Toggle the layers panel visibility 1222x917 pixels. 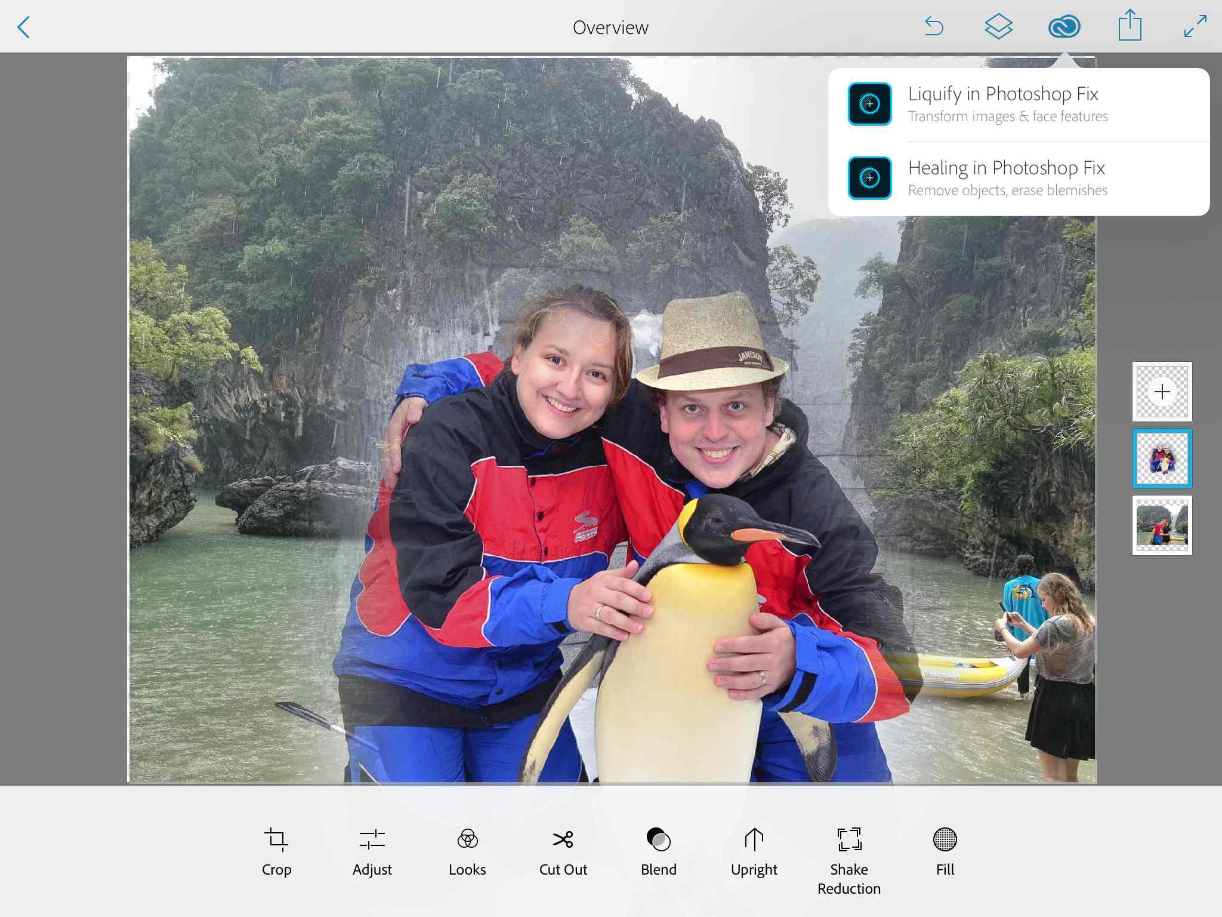(998, 27)
